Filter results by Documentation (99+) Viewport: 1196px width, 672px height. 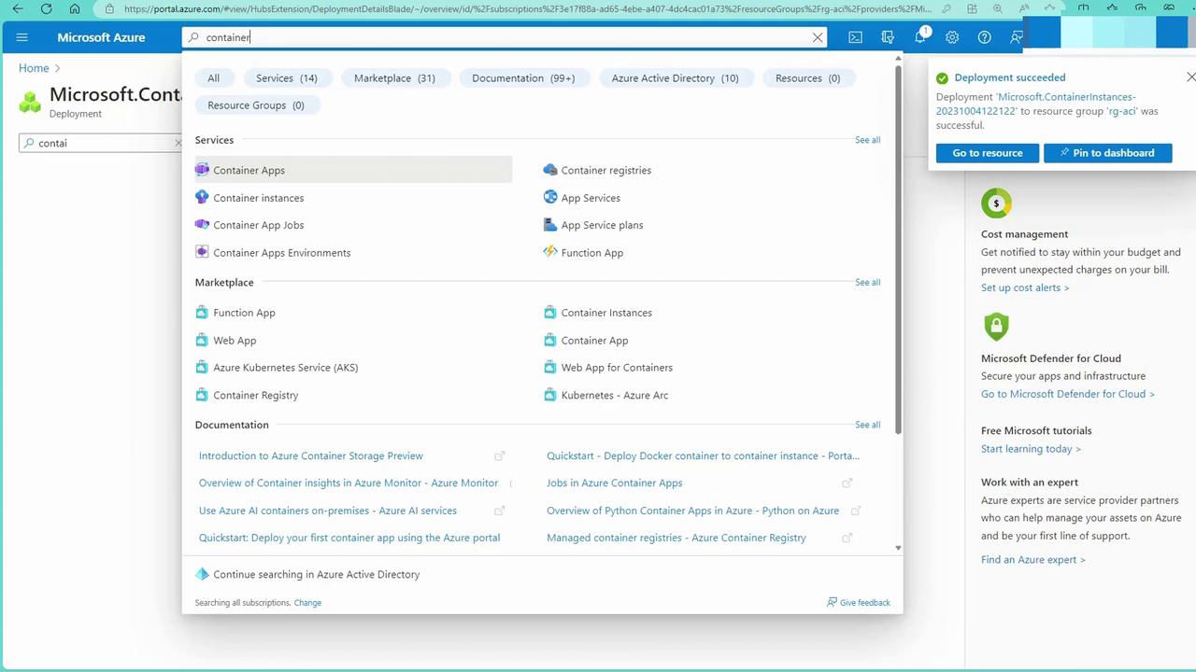tap(523, 78)
